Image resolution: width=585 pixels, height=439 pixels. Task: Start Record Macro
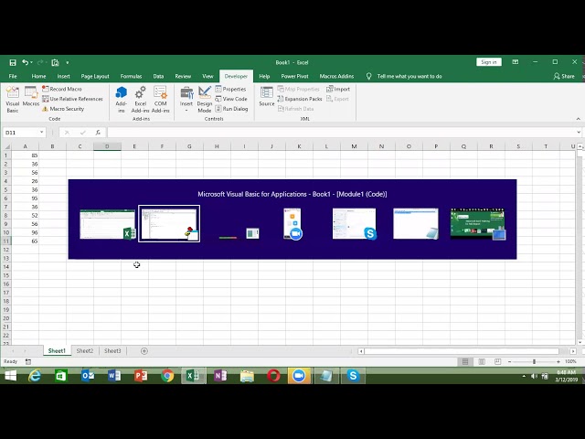point(61,89)
